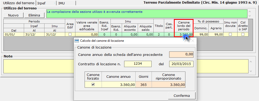Click the table's vertical scrollbar
The height and width of the screenshot is (101, 259).
(250, 34)
